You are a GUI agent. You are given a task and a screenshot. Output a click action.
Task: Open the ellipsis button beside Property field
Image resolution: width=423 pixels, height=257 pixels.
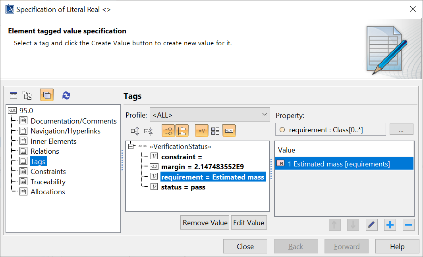[401, 129]
